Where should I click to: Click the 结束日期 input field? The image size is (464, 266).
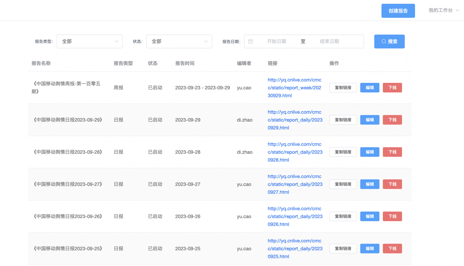point(329,41)
